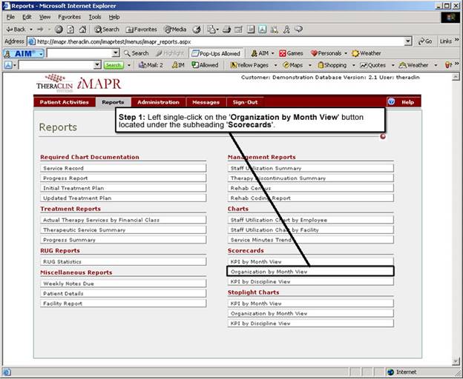Open the Help menu in the menu bar
Screen dimensions: 463x379
point(114,17)
